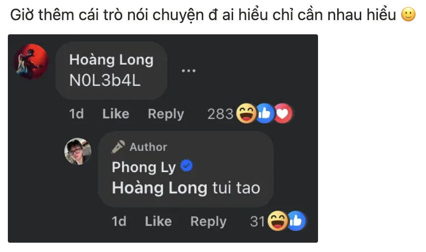View the 283 reactions count
The image size is (426, 252).
click(220, 114)
